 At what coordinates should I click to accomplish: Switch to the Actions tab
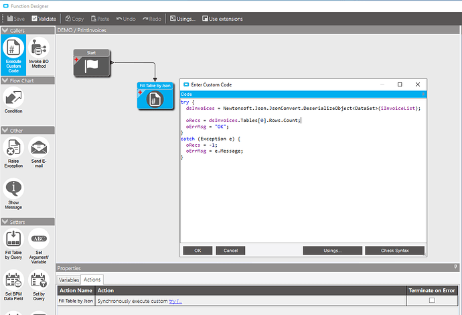[x=92, y=279]
